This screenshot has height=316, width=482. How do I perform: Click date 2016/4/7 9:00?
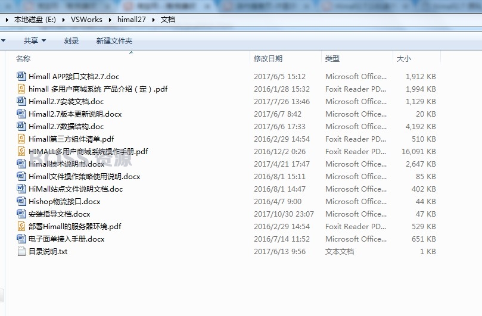[x=278, y=202]
